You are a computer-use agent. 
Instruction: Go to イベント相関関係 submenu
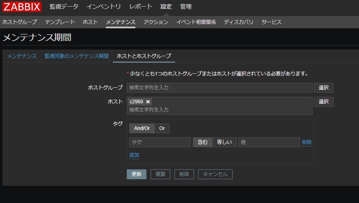196,22
